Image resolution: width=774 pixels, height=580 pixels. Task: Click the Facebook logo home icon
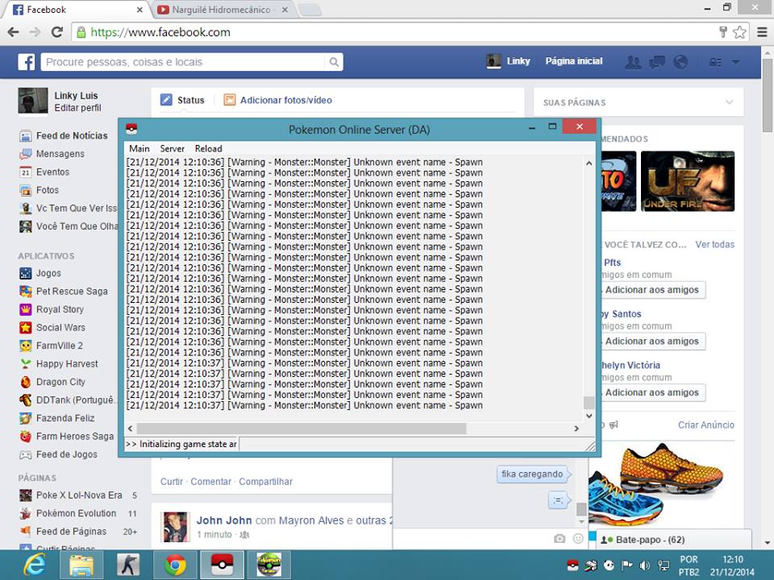[x=26, y=62]
